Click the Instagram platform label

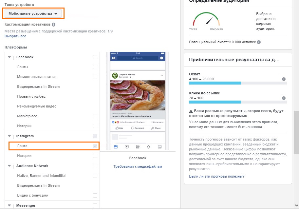[x=25, y=136]
